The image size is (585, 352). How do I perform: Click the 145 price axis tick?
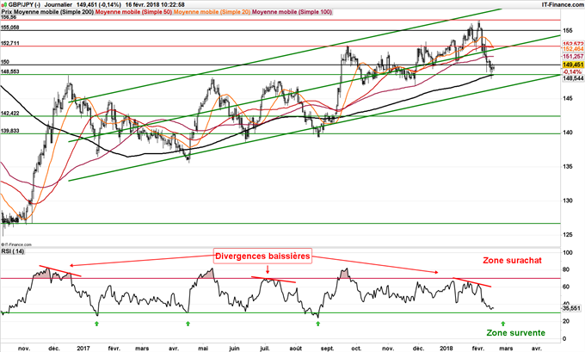click(x=568, y=99)
